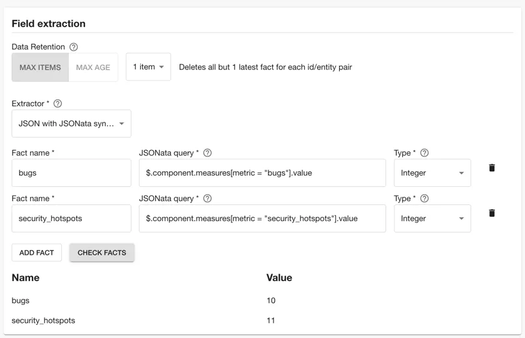This screenshot has width=525, height=338.
Task: Click the bugs JSONata query input
Action: tap(262, 173)
